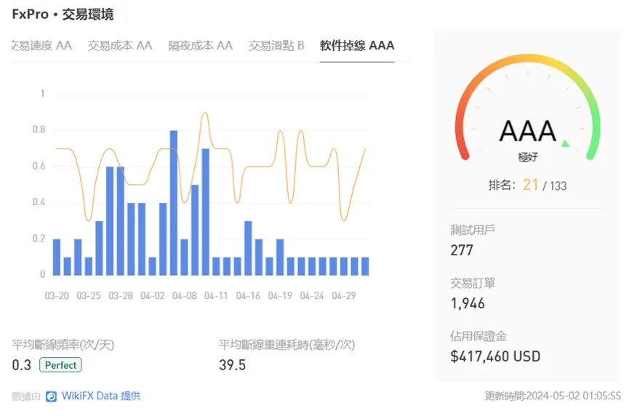Open the 交易成本 AA tab
The width and height of the screenshot is (629, 416).
(120, 46)
